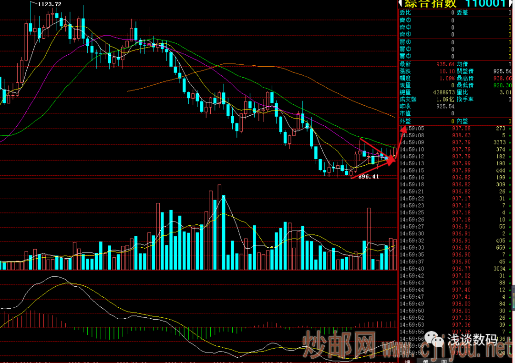The image size is (515, 363).
Task: Click the 896.41 low price marker
Action: (x=369, y=177)
